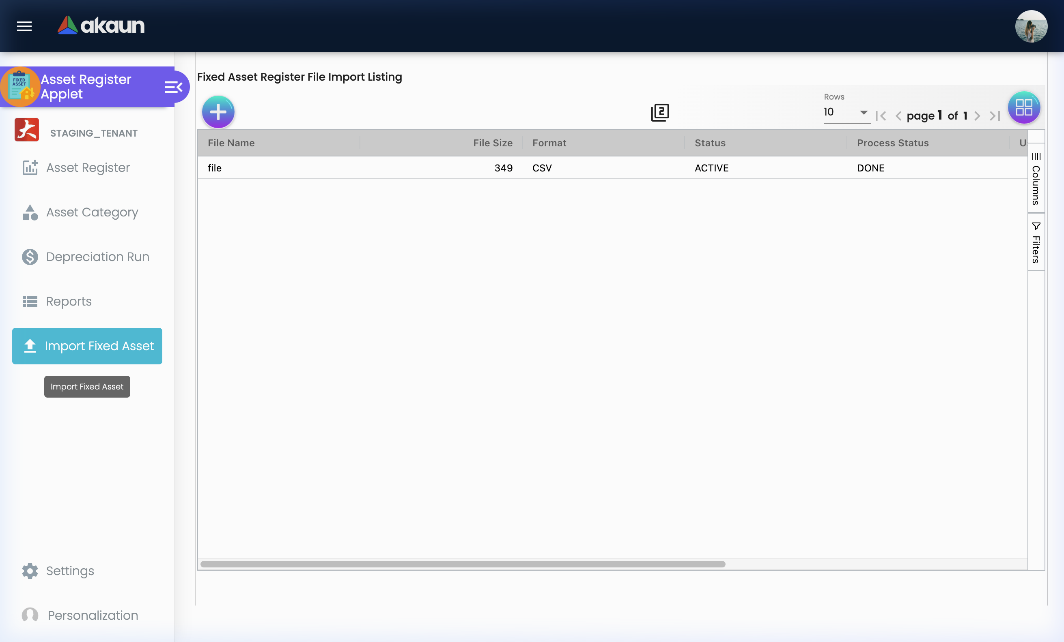Open the akaun logo home link
This screenshot has width=1064, height=642.
101,26
